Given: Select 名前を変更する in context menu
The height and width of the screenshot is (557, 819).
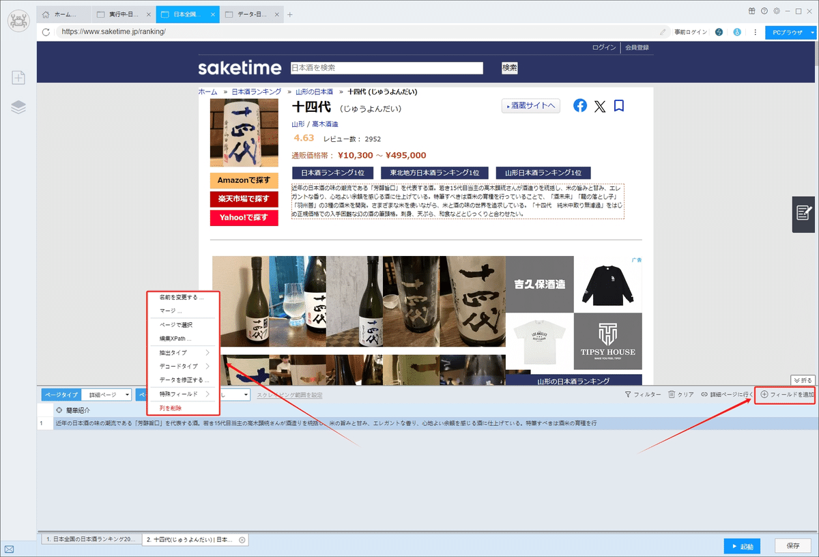Looking at the screenshot, I should [183, 298].
